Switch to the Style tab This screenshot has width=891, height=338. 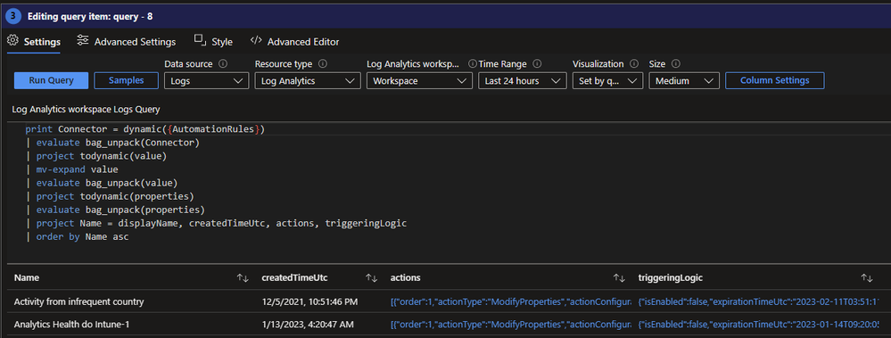(213, 41)
